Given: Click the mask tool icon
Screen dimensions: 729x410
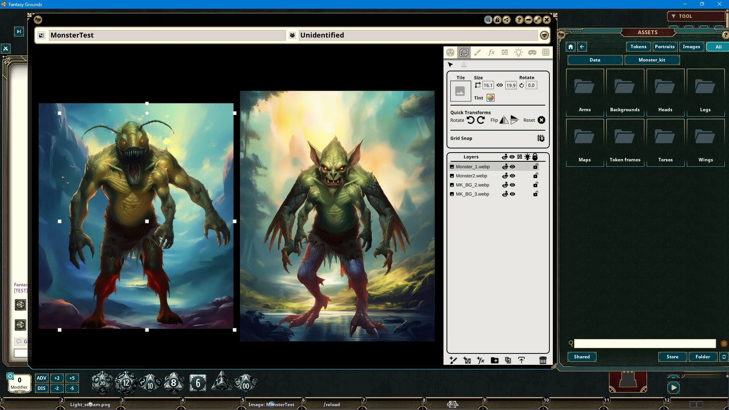Looking at the screenshot, I should [x=532, y=52].
